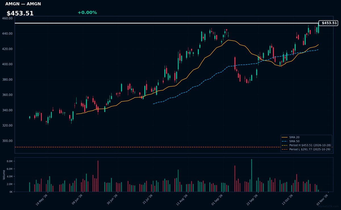Click the 360.00 price axis label

coord(7,95)
